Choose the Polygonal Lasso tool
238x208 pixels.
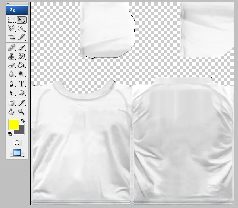(x=11, y=28)
